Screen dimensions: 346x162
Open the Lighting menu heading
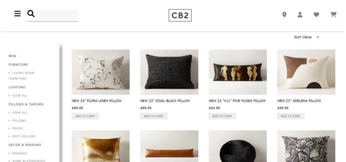17,87
